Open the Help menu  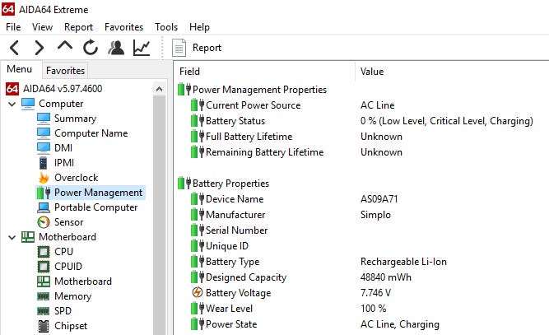pos(199,27)
